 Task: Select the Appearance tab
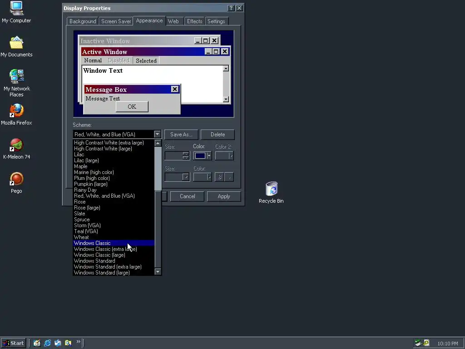coord(149,20)
